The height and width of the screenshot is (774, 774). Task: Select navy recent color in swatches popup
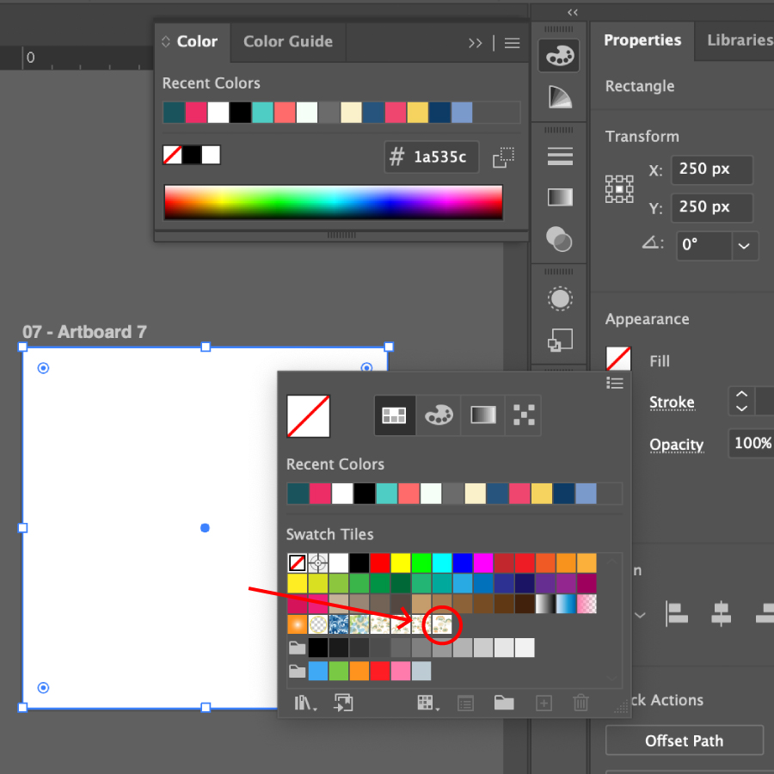tap(563, 494)
